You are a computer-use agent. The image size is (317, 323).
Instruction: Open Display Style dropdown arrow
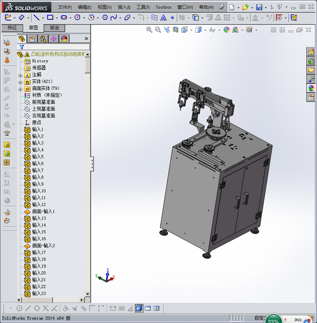205,30
